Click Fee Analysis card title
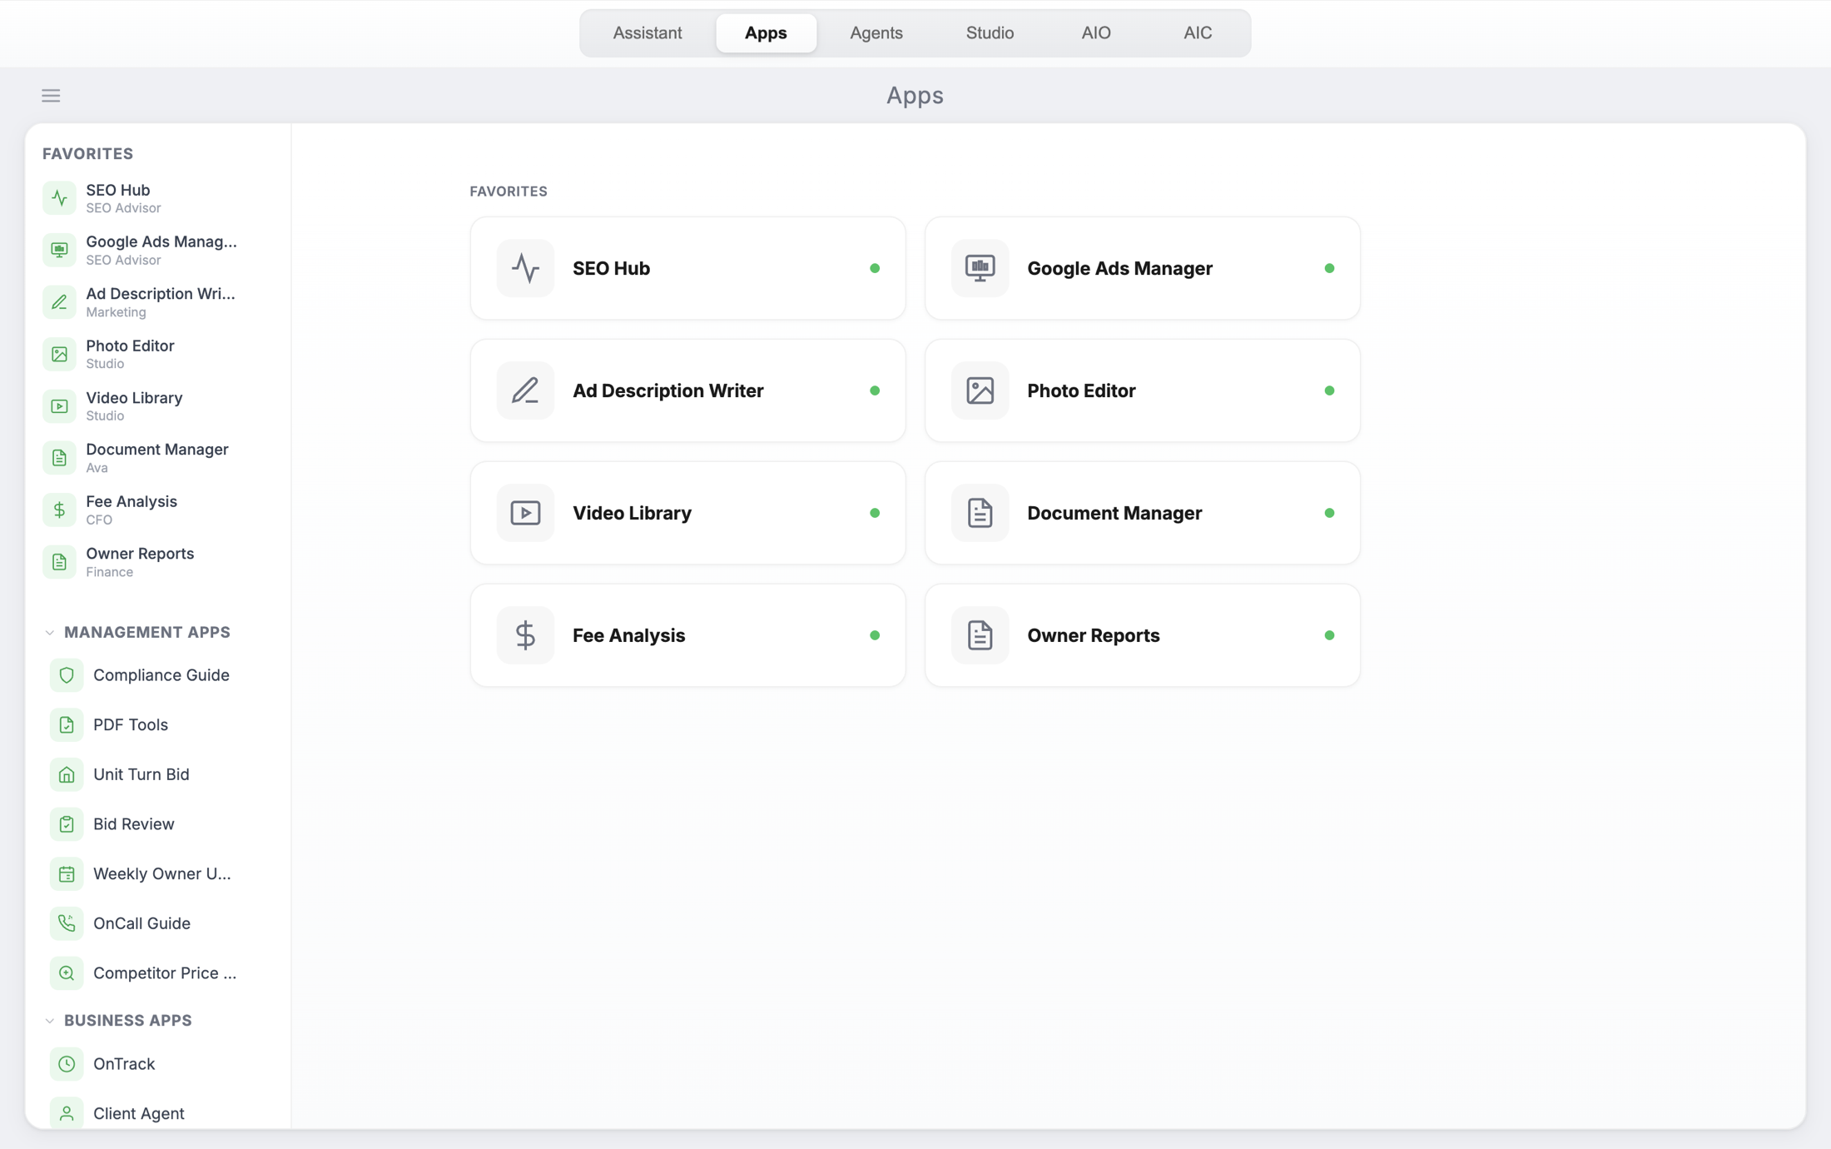Image resolution: width=1831 pixels, height=1149 pixels. click(x=628, y=635)
